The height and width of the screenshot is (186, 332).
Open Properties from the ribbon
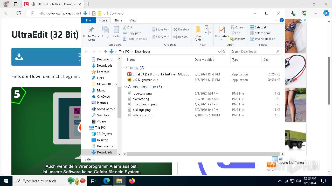pos(222,33)
